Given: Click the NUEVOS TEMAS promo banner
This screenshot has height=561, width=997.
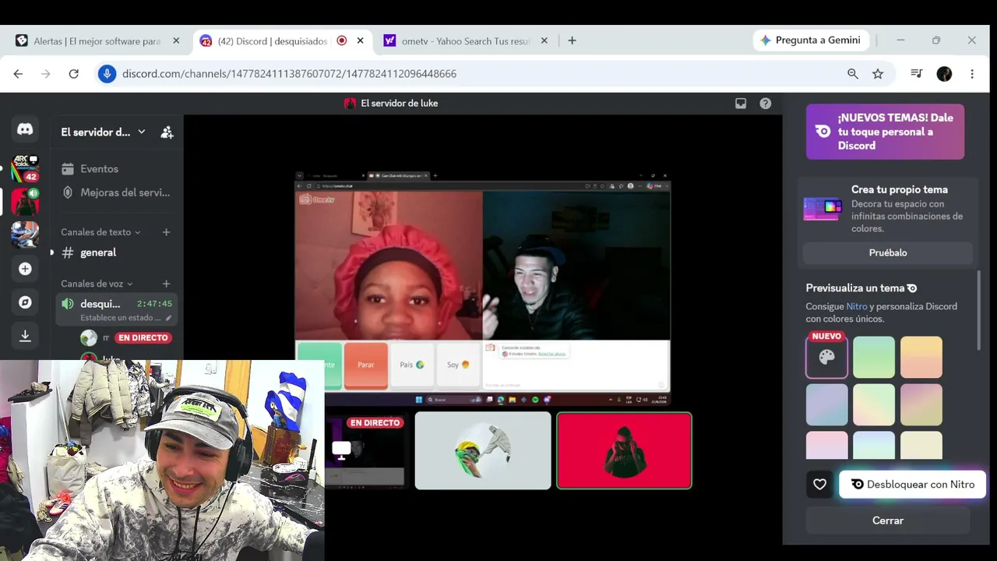Looking at the screenshot, I should 885,132.
